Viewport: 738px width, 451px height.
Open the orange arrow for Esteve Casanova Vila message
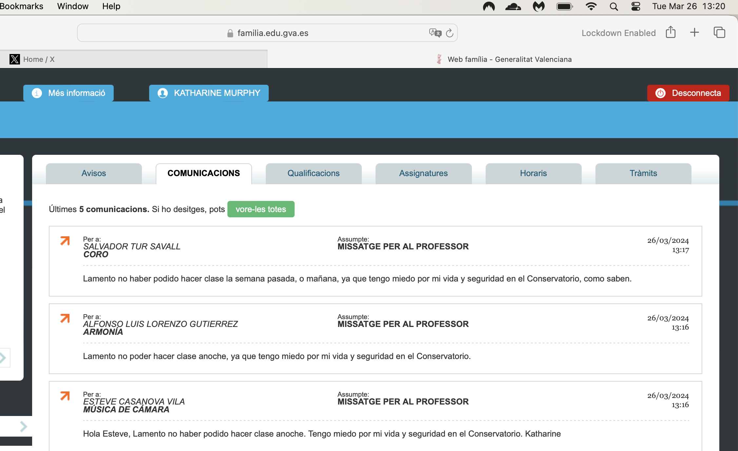[x=65, y=396]
